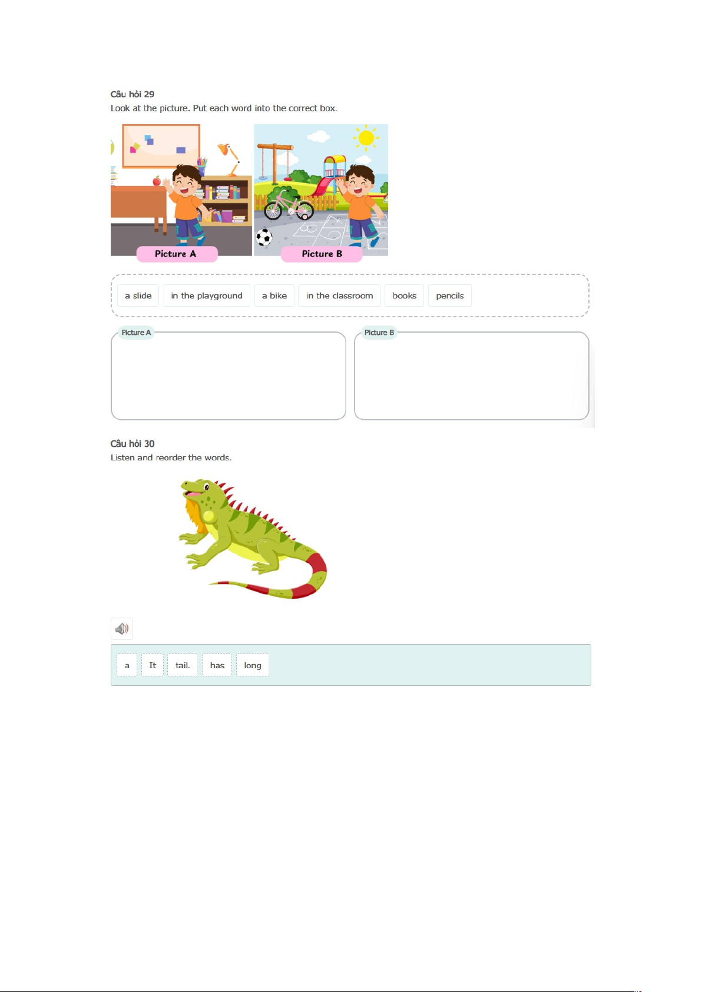Image resolution: width=702 pixels, height=992 pixels.
Task: Choose the word "It" tile
Action: [153, 665]
